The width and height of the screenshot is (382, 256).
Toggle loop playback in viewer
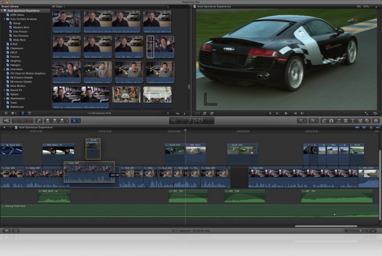pos(375,113)
